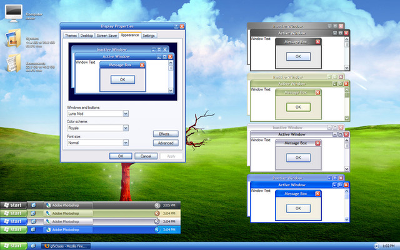Image resolution: width=400 pixels, height=250 pixels.
Task: Click Window Text in the silver Active Window
Action: 261,140
